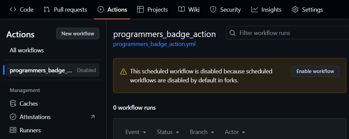
Task: Click the Insights graph icon
Action: click(255, 10)
